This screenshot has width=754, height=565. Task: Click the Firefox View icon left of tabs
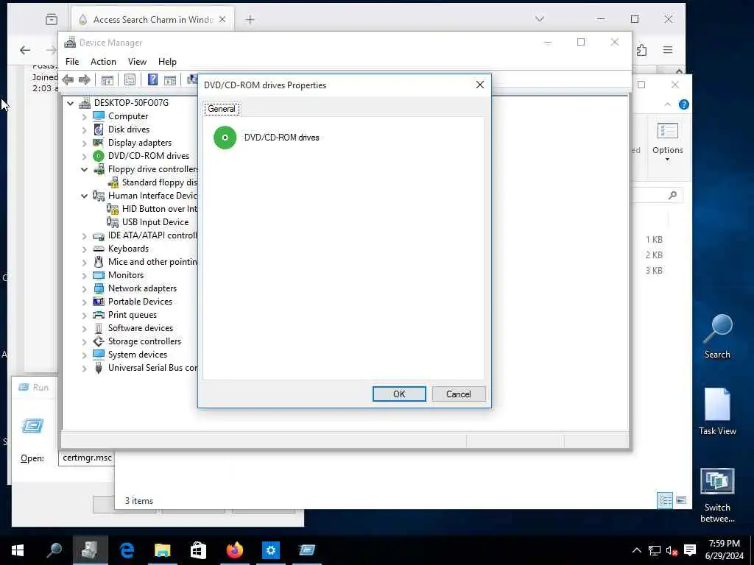tap(51, 19)
